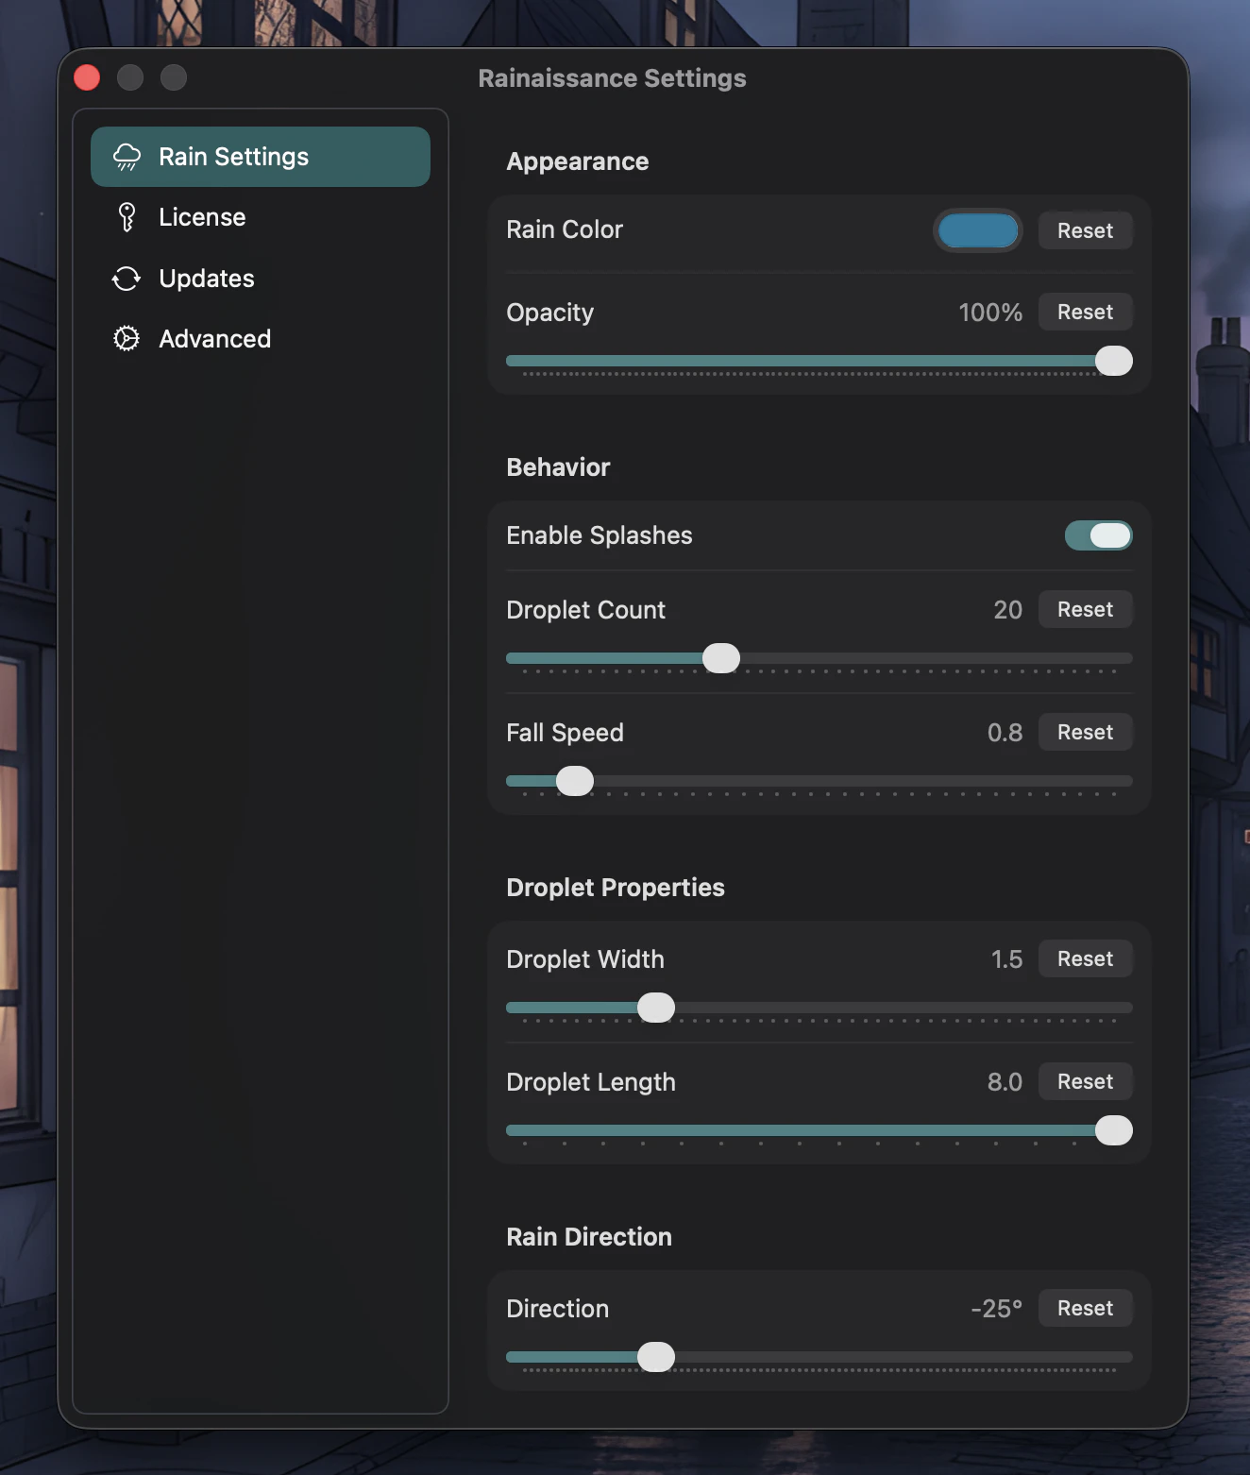Click the Advanced gear icon
Viewport: 1250px width, 1475px height.
[127, 339]
